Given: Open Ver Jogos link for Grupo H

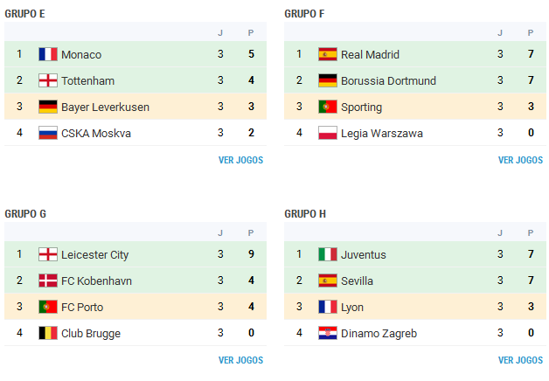Looking at the screenshot, I should click(520, 360).
